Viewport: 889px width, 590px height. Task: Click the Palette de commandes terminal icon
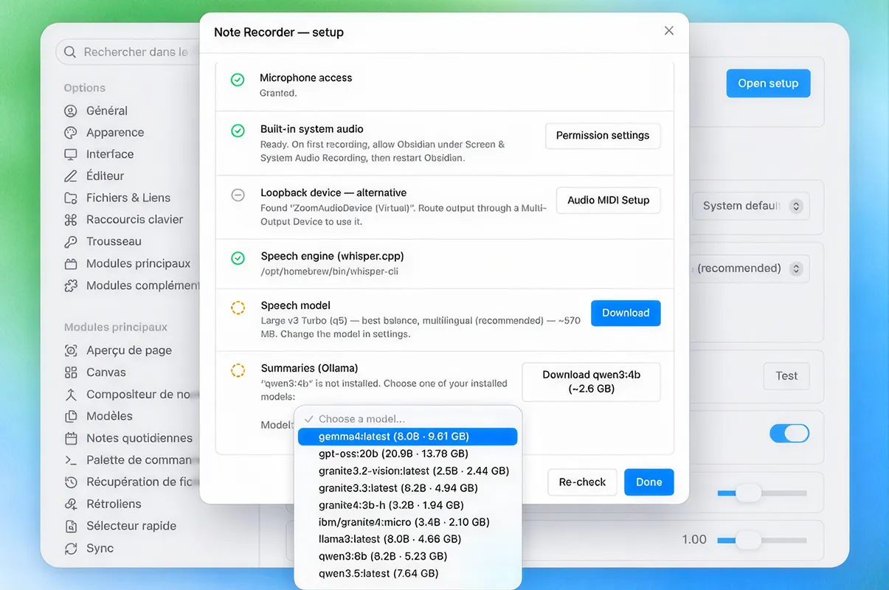coord(71,460)
